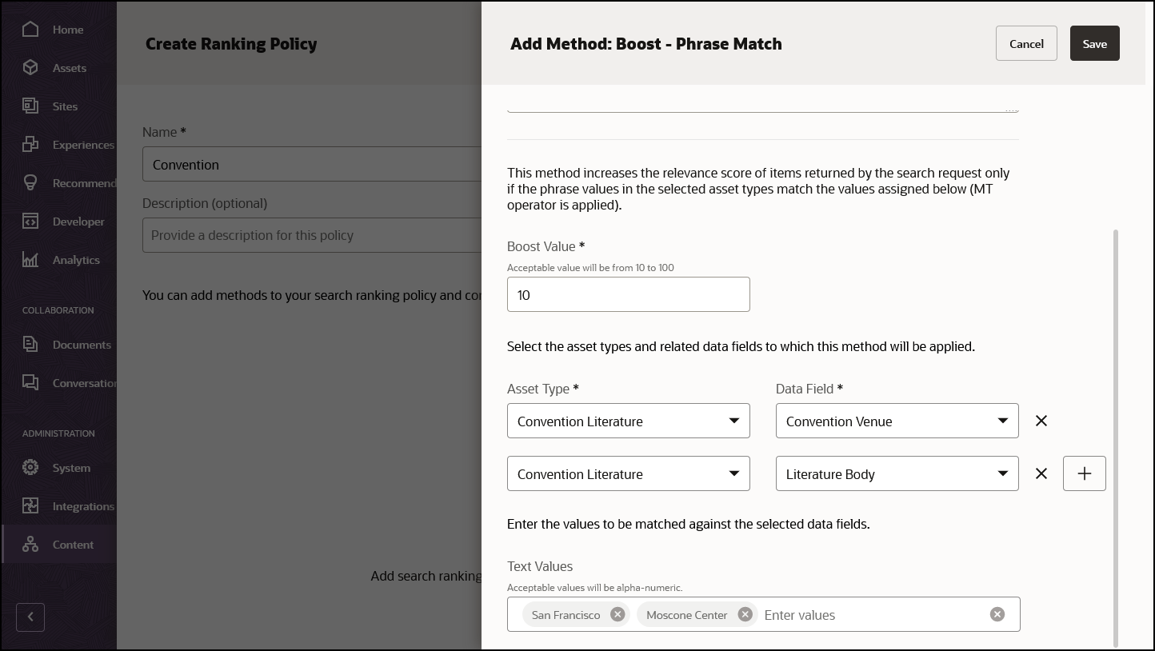The height and width of the screenshot is (651, 1155).
Task: Open the Analytics chart icon
Action: tap(30, 260)
